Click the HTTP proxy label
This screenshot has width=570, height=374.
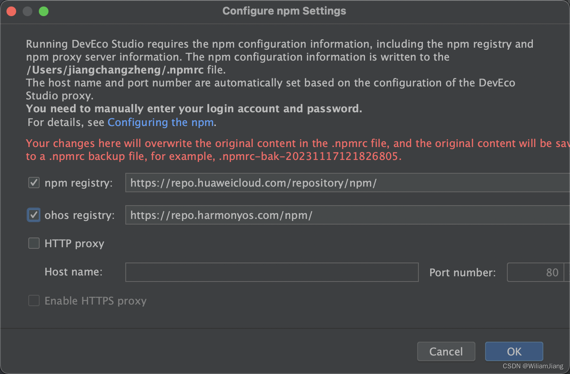[x=74, y=244]
